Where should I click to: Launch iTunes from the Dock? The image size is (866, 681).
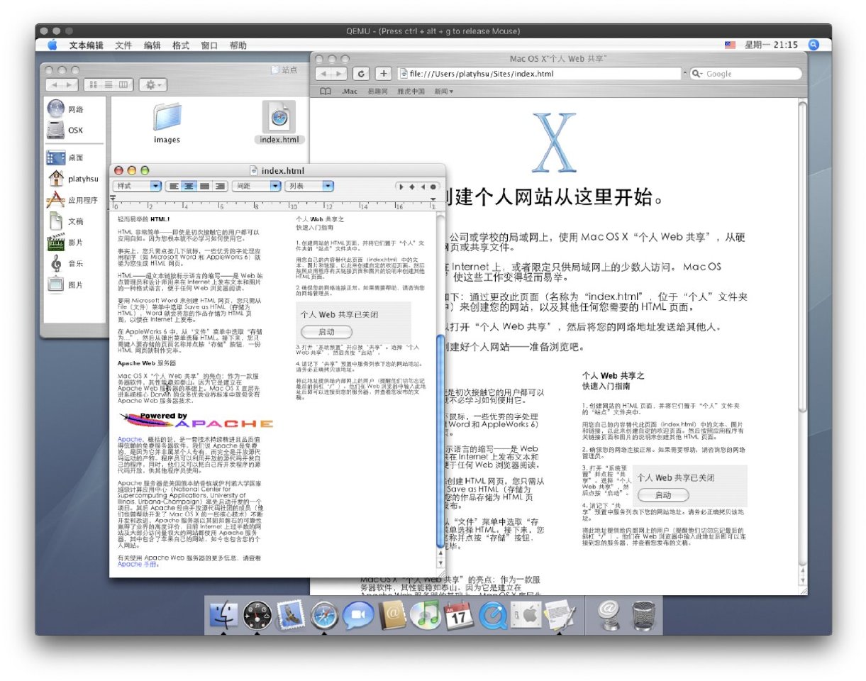[426, 614]
